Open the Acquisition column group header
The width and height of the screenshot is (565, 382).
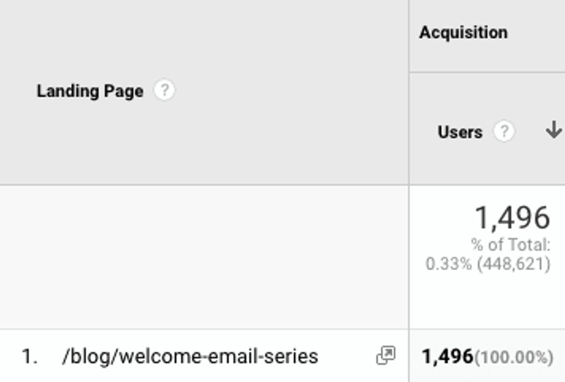pos(463,32)
